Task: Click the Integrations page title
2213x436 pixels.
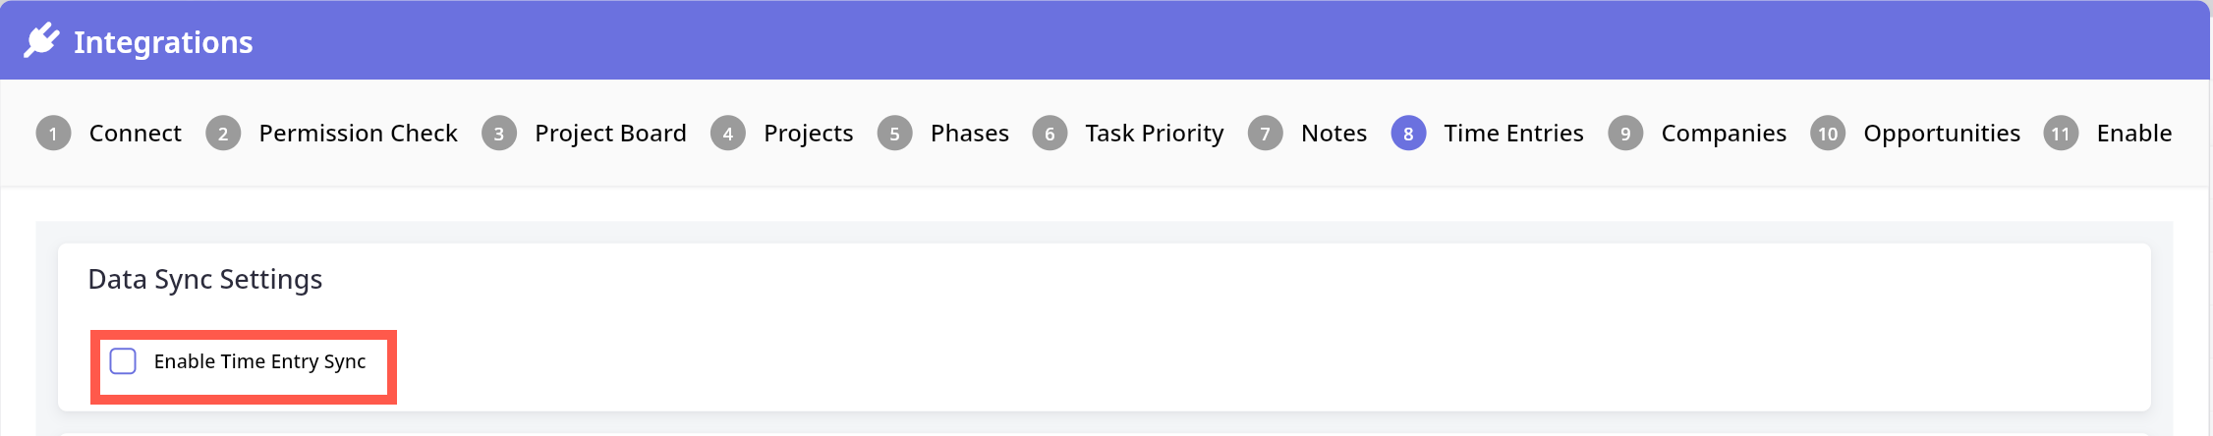Action: pyautogui.click(x=163, y=42)
